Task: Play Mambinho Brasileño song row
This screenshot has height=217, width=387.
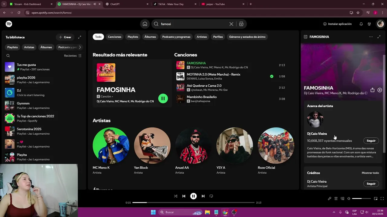Action: tap(231, 99)
